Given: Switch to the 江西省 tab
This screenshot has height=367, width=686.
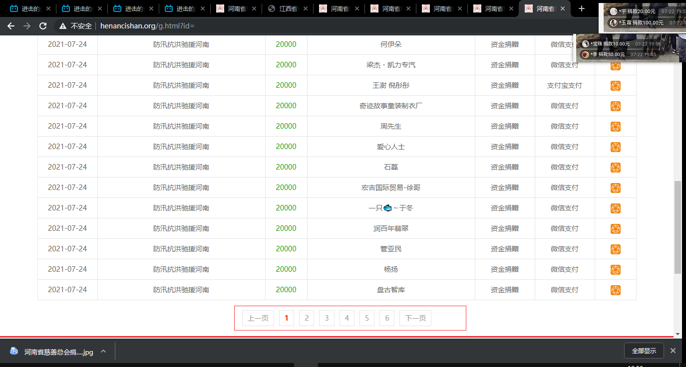Looking at the screenshot, I should point(288,8).
